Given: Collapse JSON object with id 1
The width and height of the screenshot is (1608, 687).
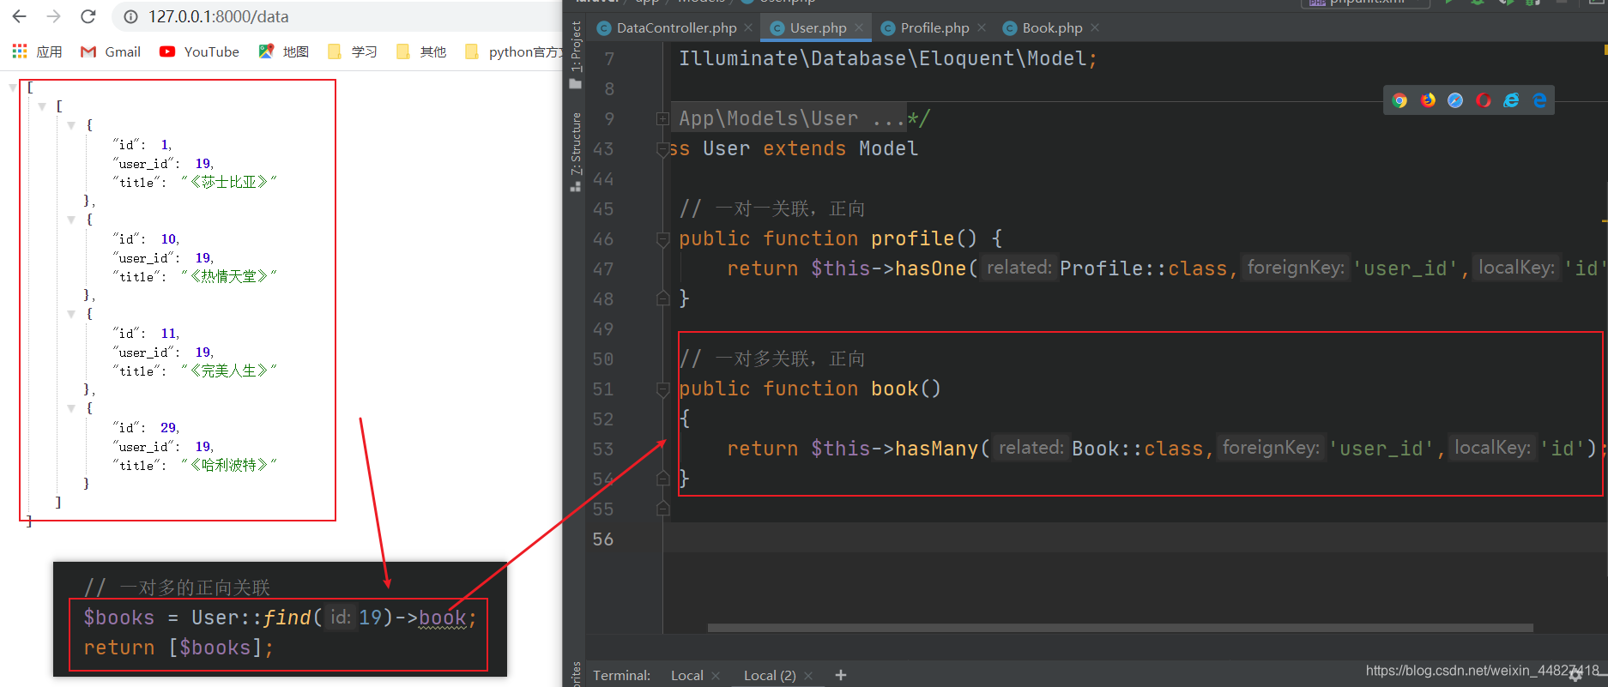Looking at the screenshot, I should pyautogui.click(x=71, y=125).
